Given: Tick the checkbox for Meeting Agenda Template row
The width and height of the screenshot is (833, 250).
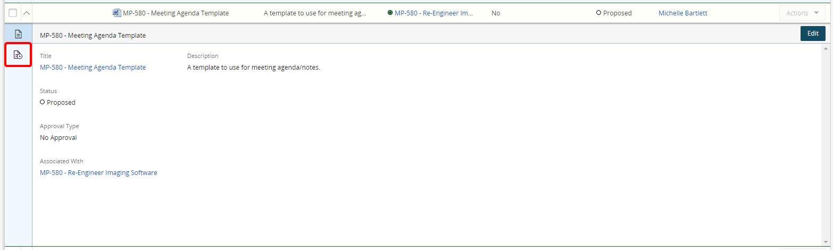Looking at the screenshot, I should tap(13, 13).
